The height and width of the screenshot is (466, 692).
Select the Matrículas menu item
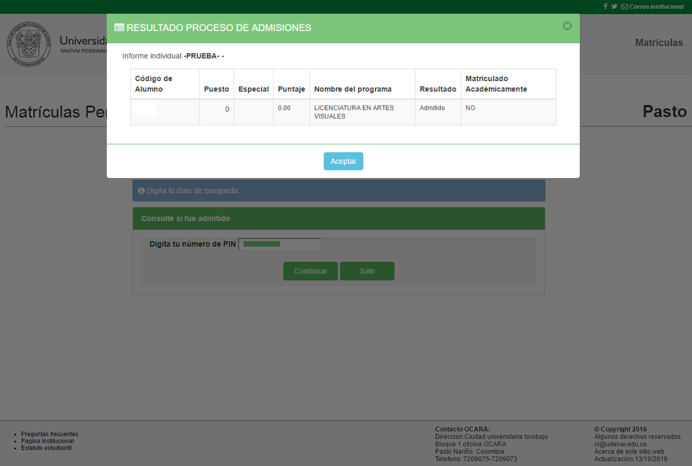tap(659, 42)
